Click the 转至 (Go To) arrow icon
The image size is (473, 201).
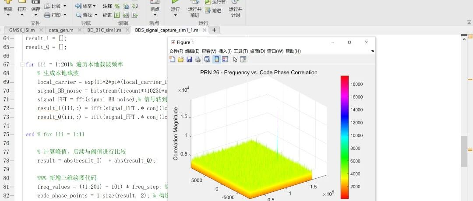pos(78,6)
